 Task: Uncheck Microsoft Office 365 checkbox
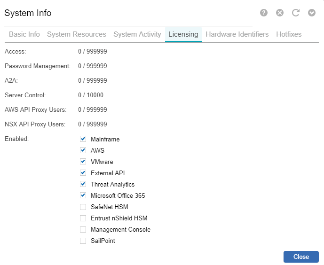click(x=83, y=195)
